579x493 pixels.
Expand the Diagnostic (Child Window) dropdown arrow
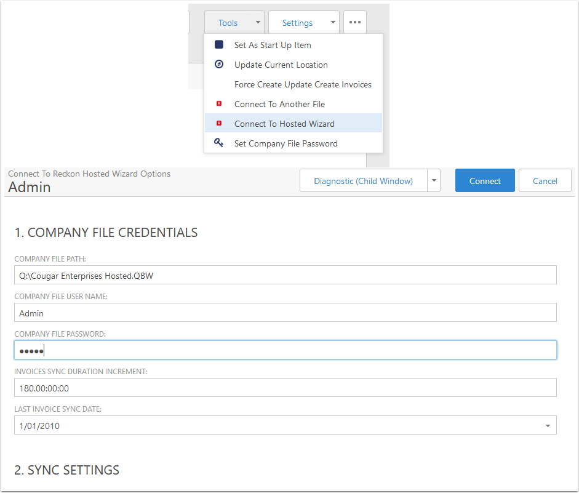point(434,180)
